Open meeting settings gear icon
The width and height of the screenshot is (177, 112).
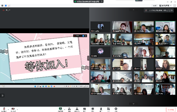116,109
